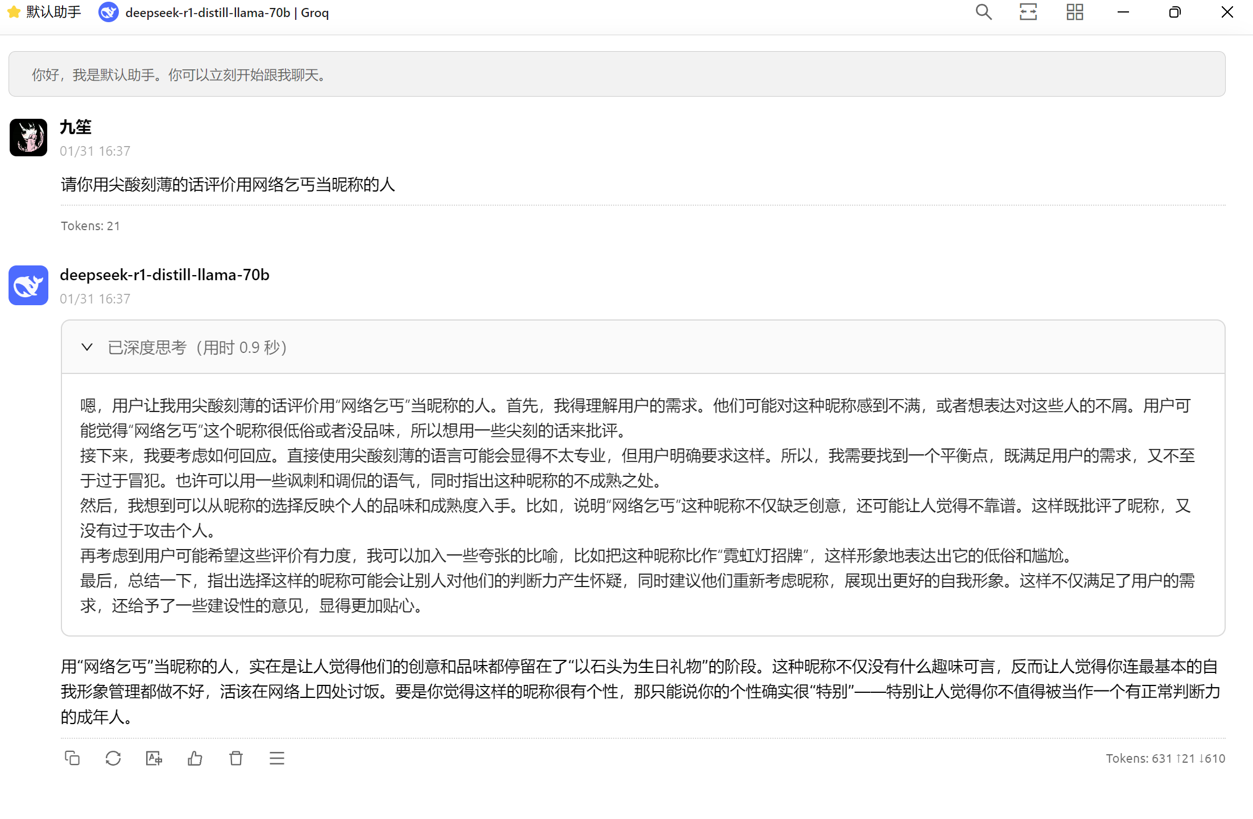Click the 已深度思考 (用时 0.9 秒) header text
This screenshot has width=1253, height=819.
(x=197, y=347)
